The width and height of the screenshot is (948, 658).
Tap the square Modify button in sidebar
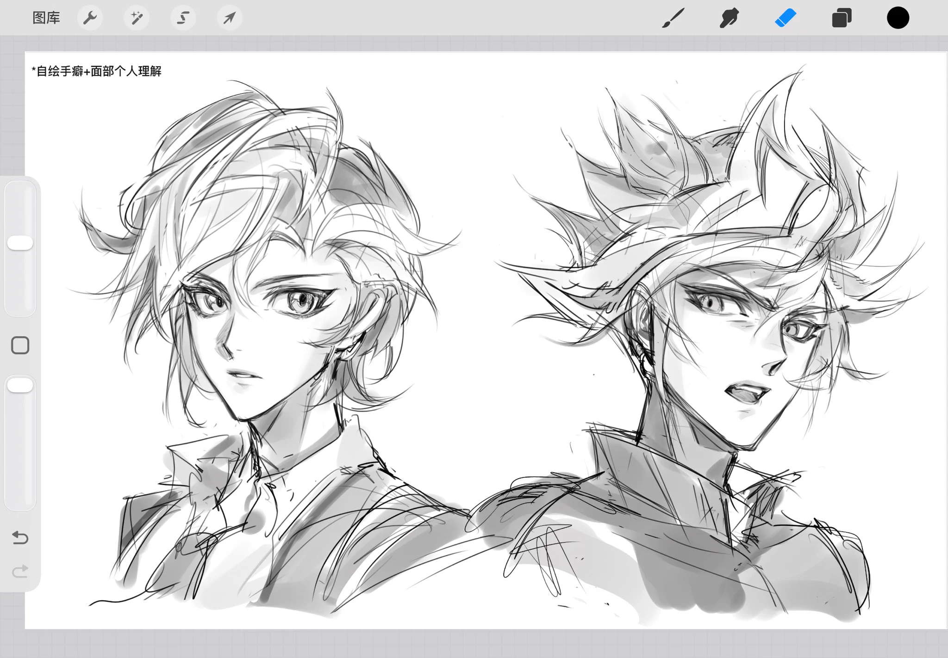tap(20, 345)
